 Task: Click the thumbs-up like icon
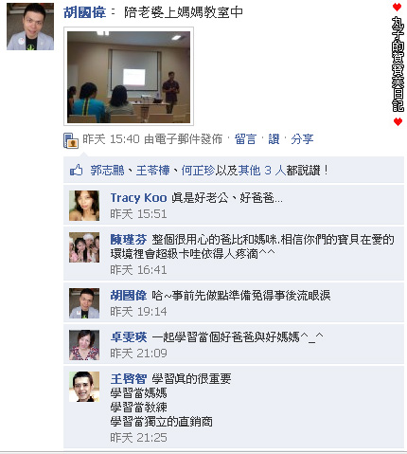[76, 170]
